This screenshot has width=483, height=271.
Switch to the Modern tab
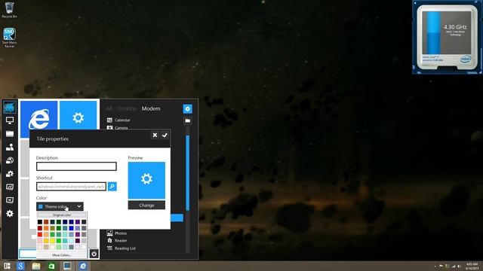(x=151, y=108)
